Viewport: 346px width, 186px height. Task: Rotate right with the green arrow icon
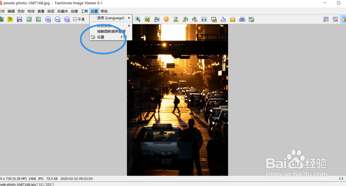click(194, 19)
